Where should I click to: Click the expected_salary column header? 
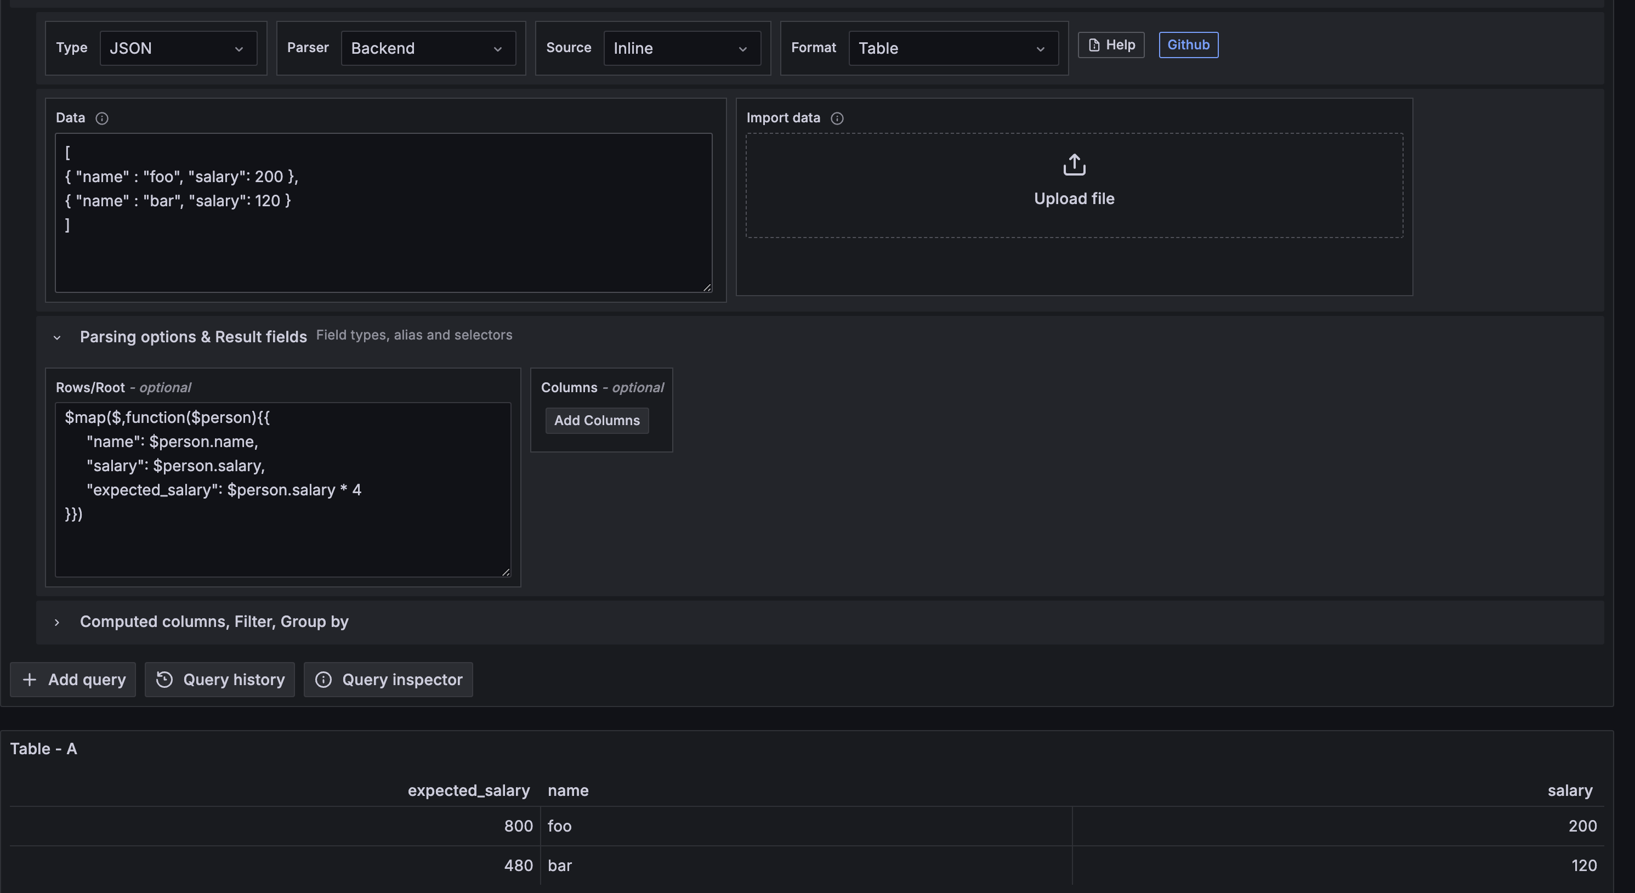pos(468,790)
